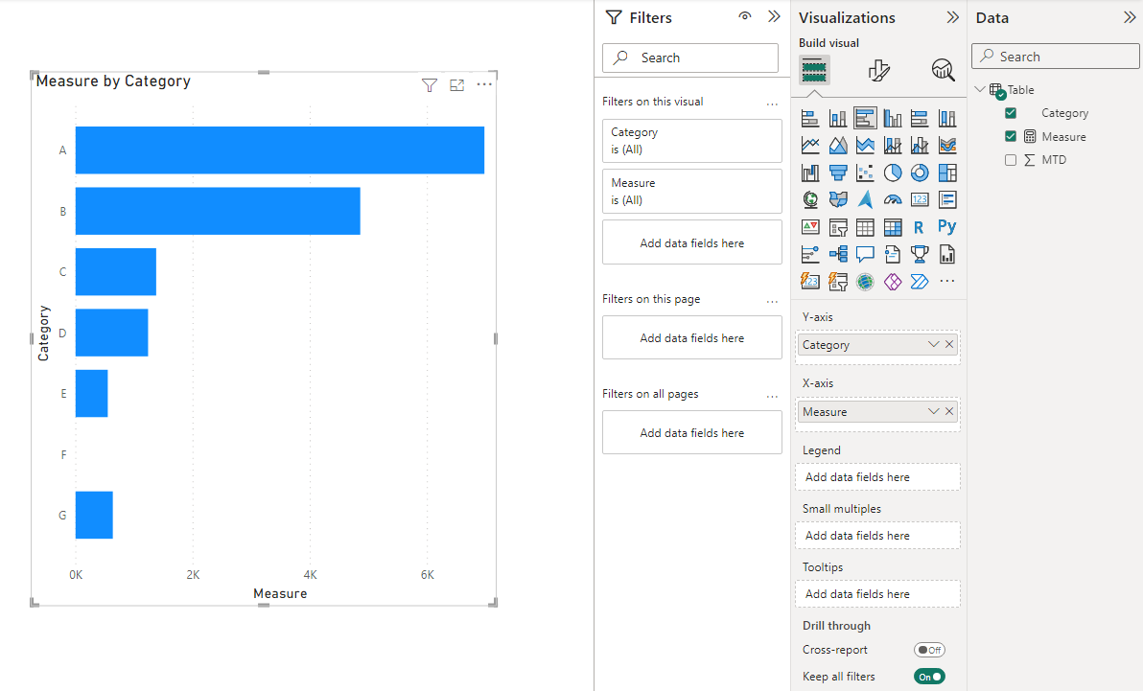
Task: Turn on the Cross-report toggle
Action: click(x=929, y=650)
